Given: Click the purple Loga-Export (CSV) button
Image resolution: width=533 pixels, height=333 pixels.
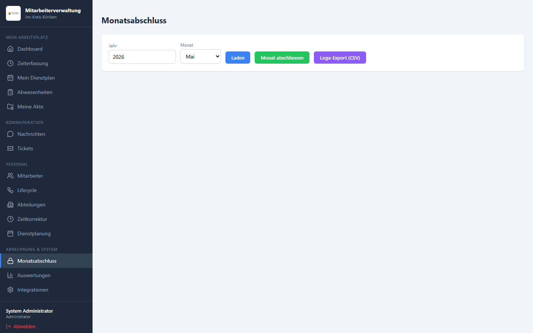Looking at the screenshot, I should 340,58.
